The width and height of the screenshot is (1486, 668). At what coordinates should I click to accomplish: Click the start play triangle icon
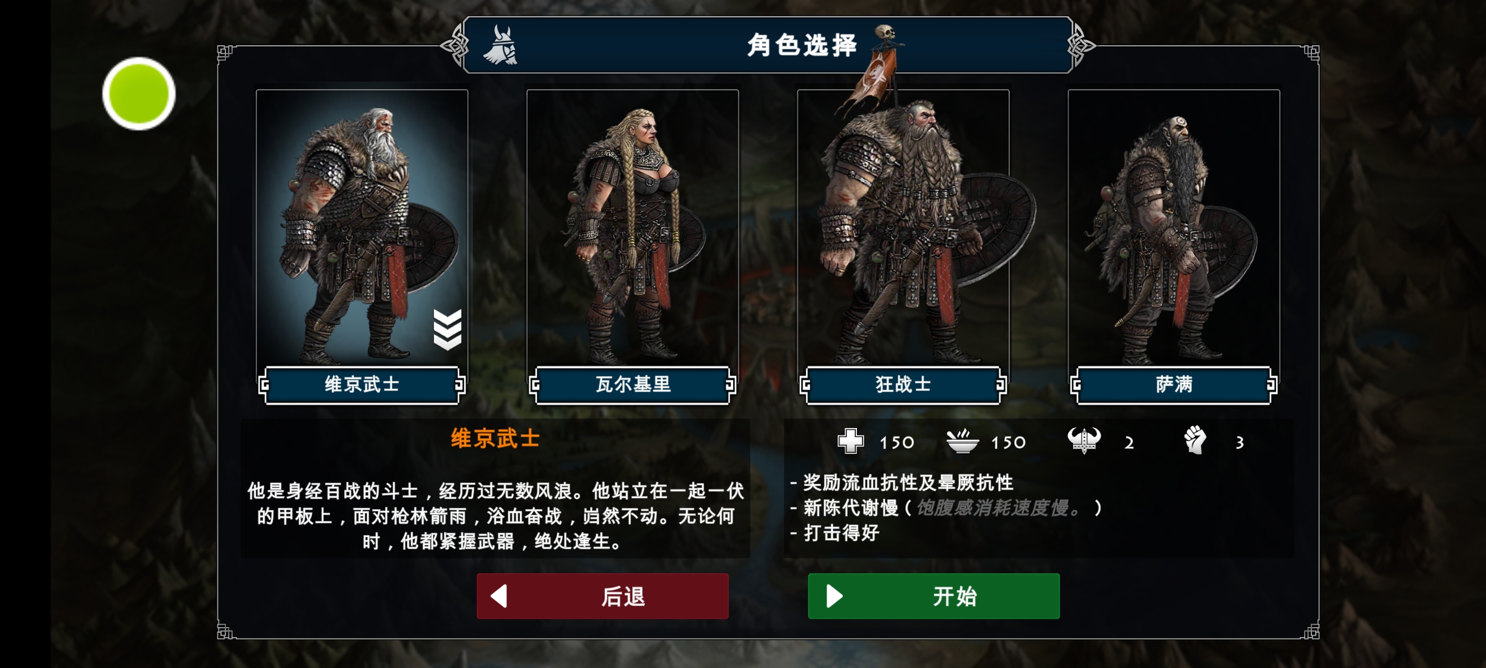835,596
